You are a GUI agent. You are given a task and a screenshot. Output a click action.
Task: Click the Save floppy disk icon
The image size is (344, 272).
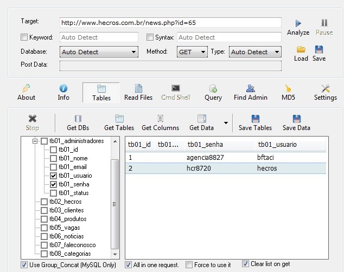(x=319, y=49)
